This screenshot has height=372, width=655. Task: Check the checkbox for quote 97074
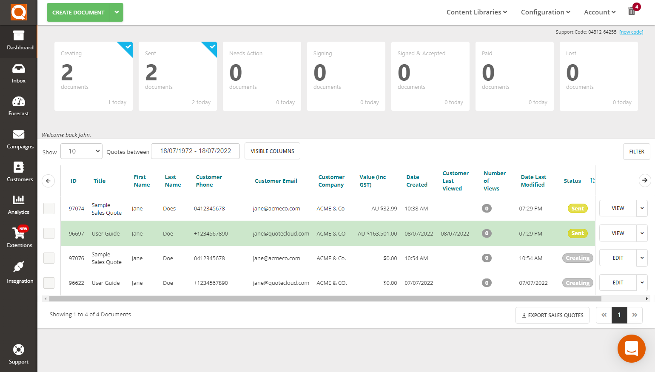pyautogui.click(x=49, y=208)
